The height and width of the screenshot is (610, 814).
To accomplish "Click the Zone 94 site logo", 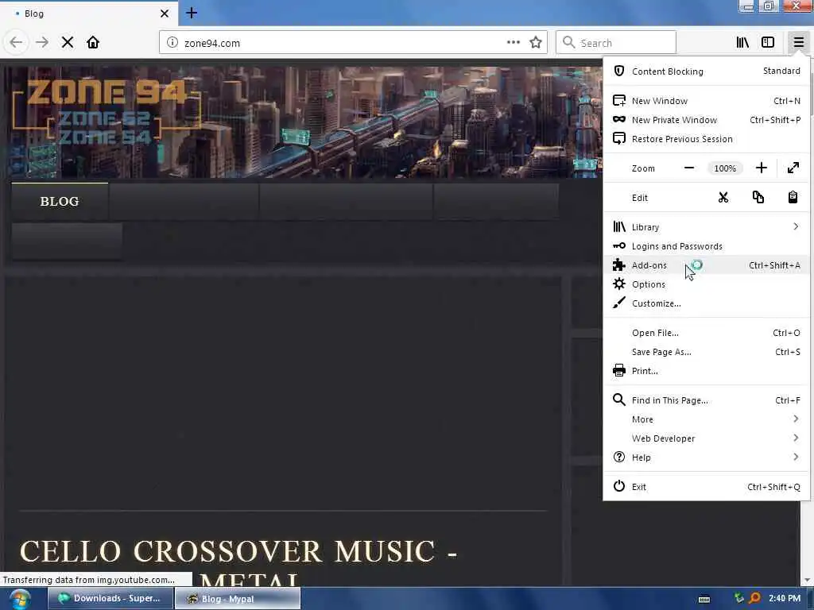I will click(x=107, y=111).
